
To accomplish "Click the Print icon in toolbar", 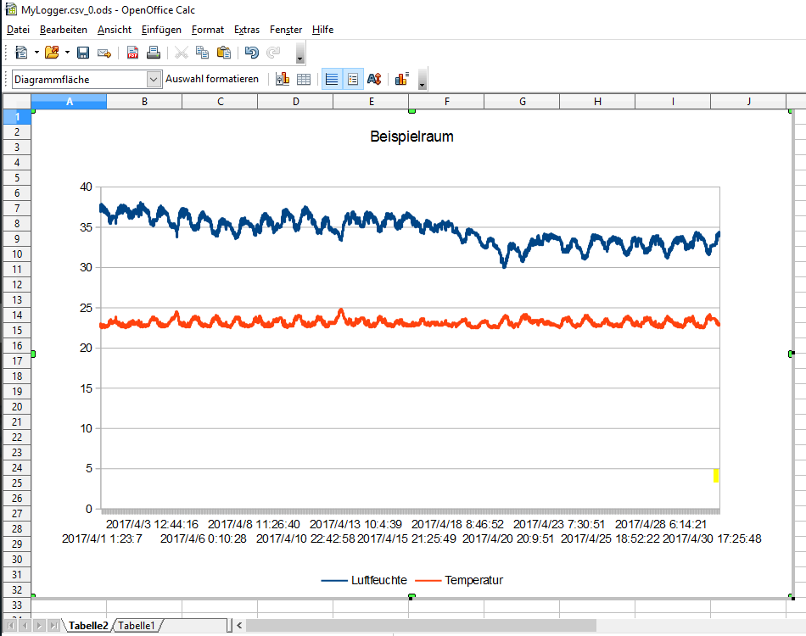I will [x=154, y=53].
